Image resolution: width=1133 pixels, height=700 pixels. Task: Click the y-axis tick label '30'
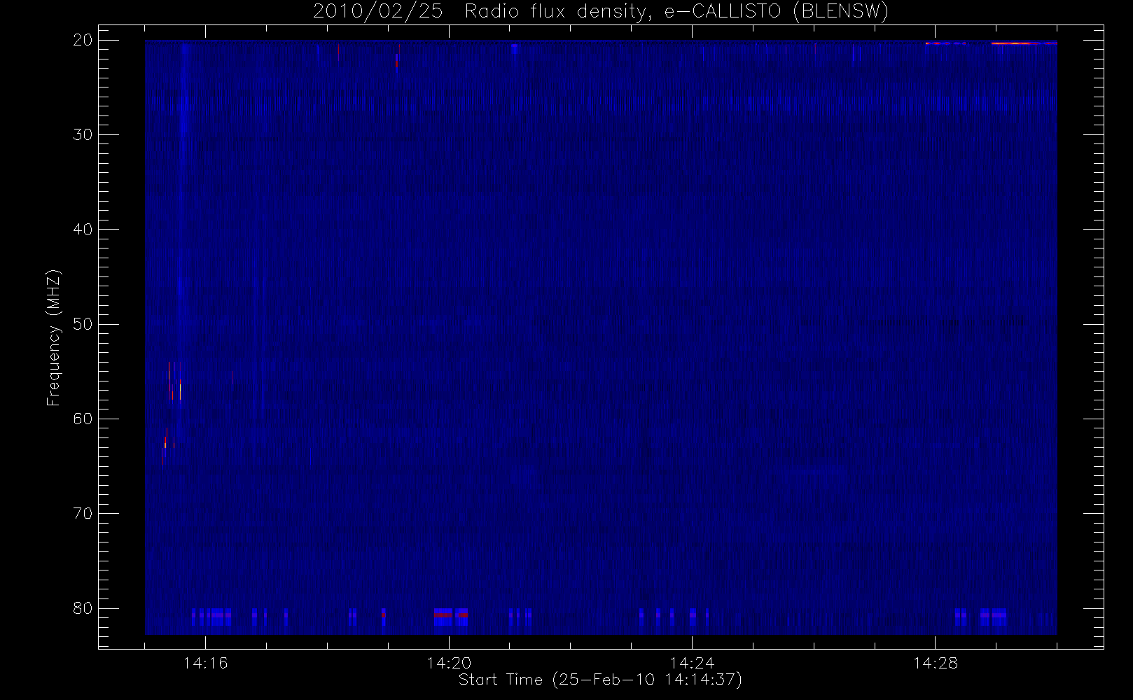click(x=83, y=134)
